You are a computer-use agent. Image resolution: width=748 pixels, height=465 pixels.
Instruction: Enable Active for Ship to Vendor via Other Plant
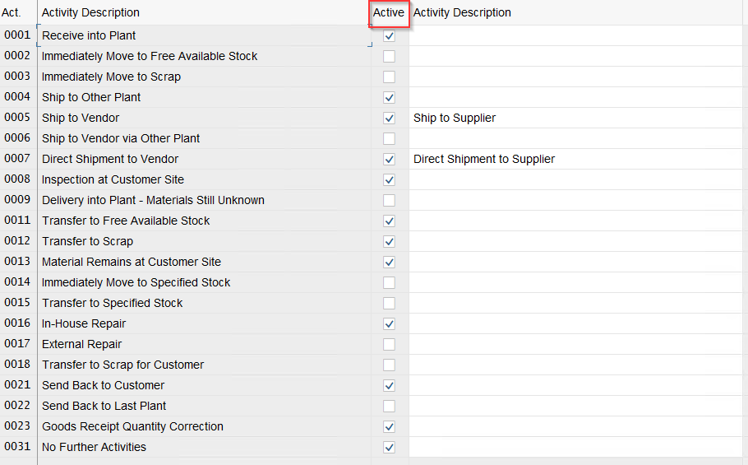coord(389,139)
